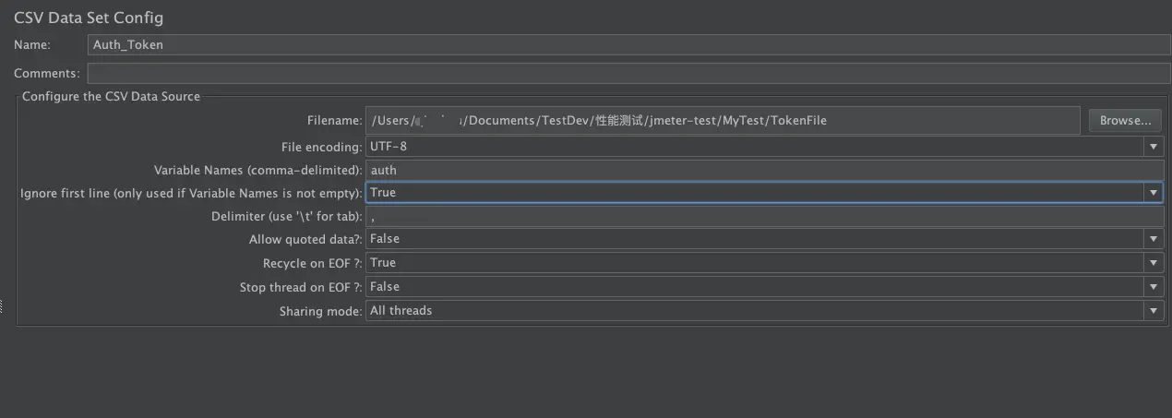Click the CSV Data Set Config heading

[x=89, y=17]
